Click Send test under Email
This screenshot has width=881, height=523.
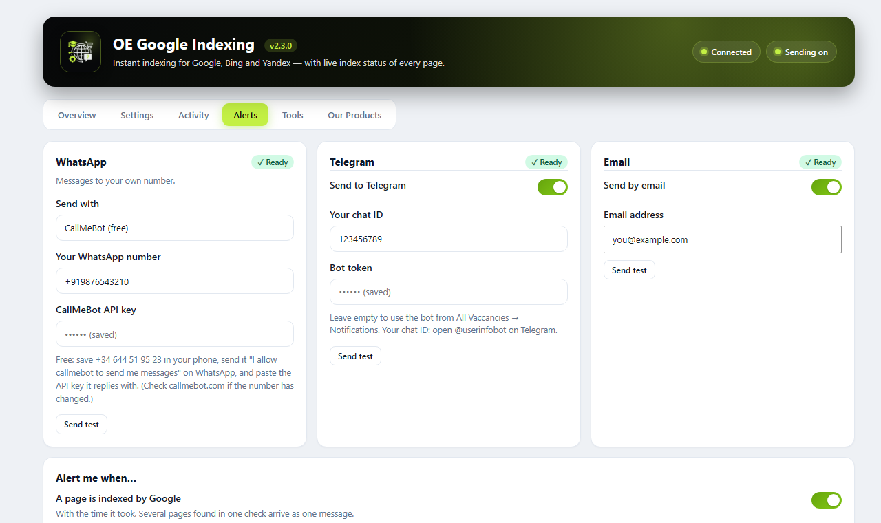coord(629,270)
